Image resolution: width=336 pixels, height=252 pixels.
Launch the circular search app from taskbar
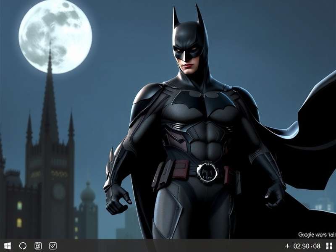tap(23, 245)
